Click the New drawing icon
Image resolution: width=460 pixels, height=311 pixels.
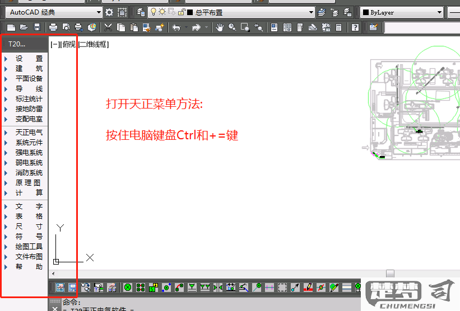pyautogui.click(x=11, y=27)
